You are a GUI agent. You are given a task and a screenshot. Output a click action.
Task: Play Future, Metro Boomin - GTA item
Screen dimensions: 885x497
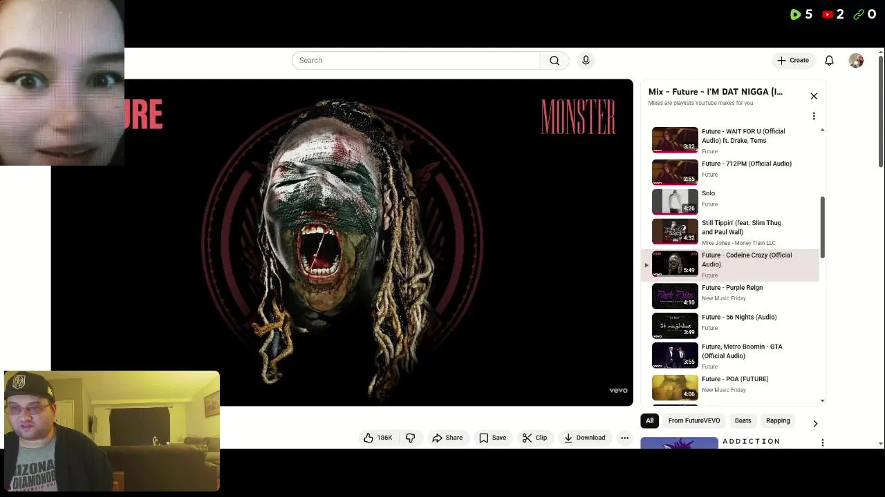(730, 356)
